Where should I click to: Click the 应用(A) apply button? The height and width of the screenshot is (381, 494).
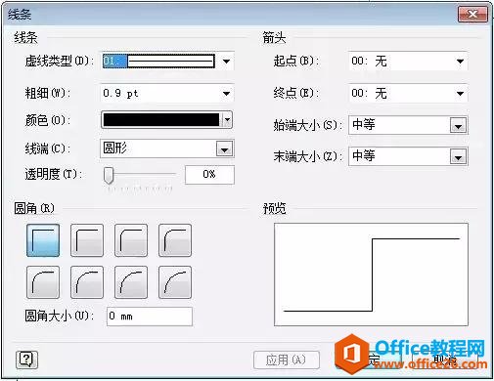pyautogui.click(x=287, y=360)
